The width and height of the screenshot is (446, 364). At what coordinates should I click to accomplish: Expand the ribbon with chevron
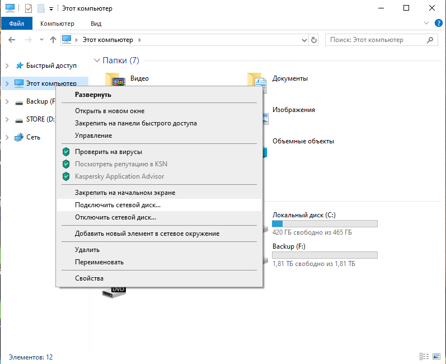pyautogui.click(x=426, y=23)
